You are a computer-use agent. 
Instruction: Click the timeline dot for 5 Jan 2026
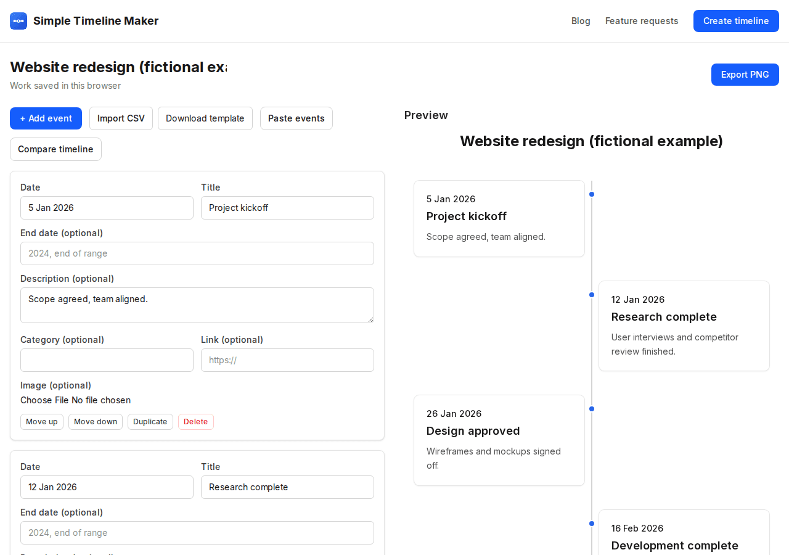592,194
